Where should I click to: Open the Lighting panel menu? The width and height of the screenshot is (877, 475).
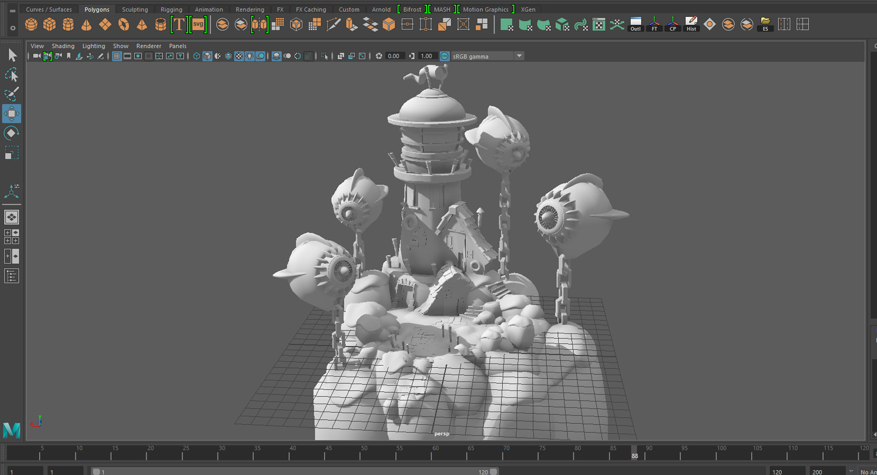pos(94,46)
